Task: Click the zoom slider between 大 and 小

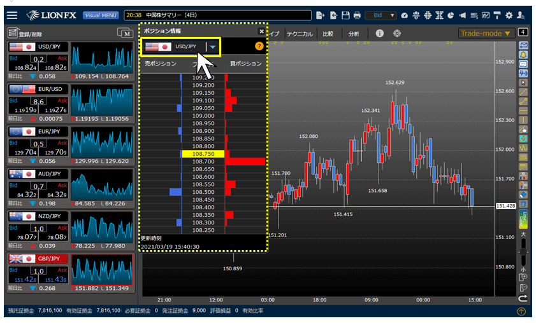Action: tap(523, 261)
